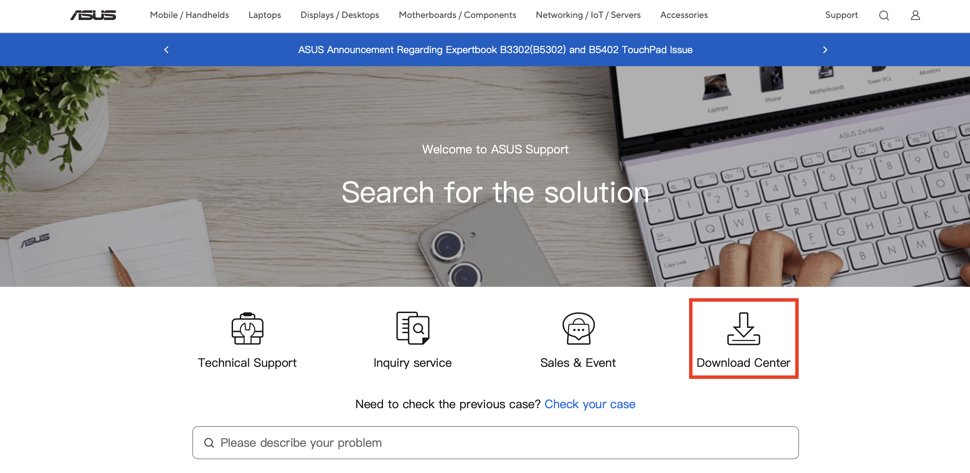This screenshot has width=970, height=473.
Task: Click the magnifier inside the search box
Action: [209, 443]
